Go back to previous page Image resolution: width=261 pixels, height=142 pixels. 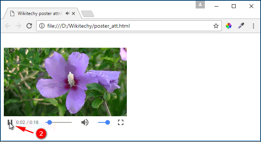(8, 26)
